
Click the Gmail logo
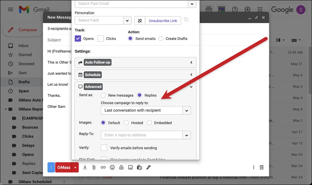(34, 10)
